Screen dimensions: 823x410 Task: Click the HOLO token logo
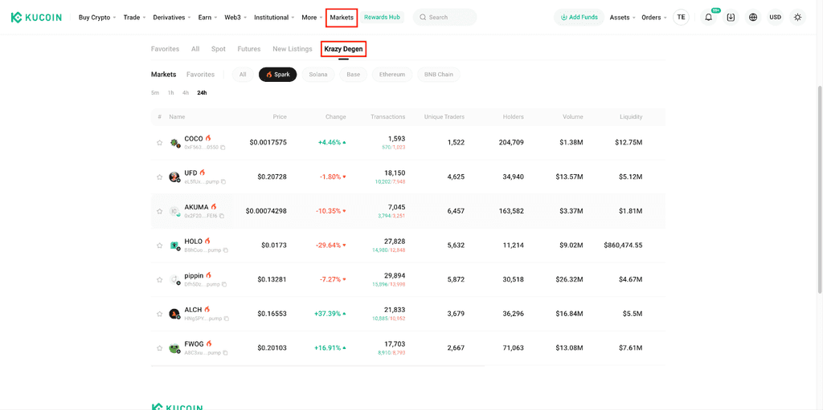[174, 246]
